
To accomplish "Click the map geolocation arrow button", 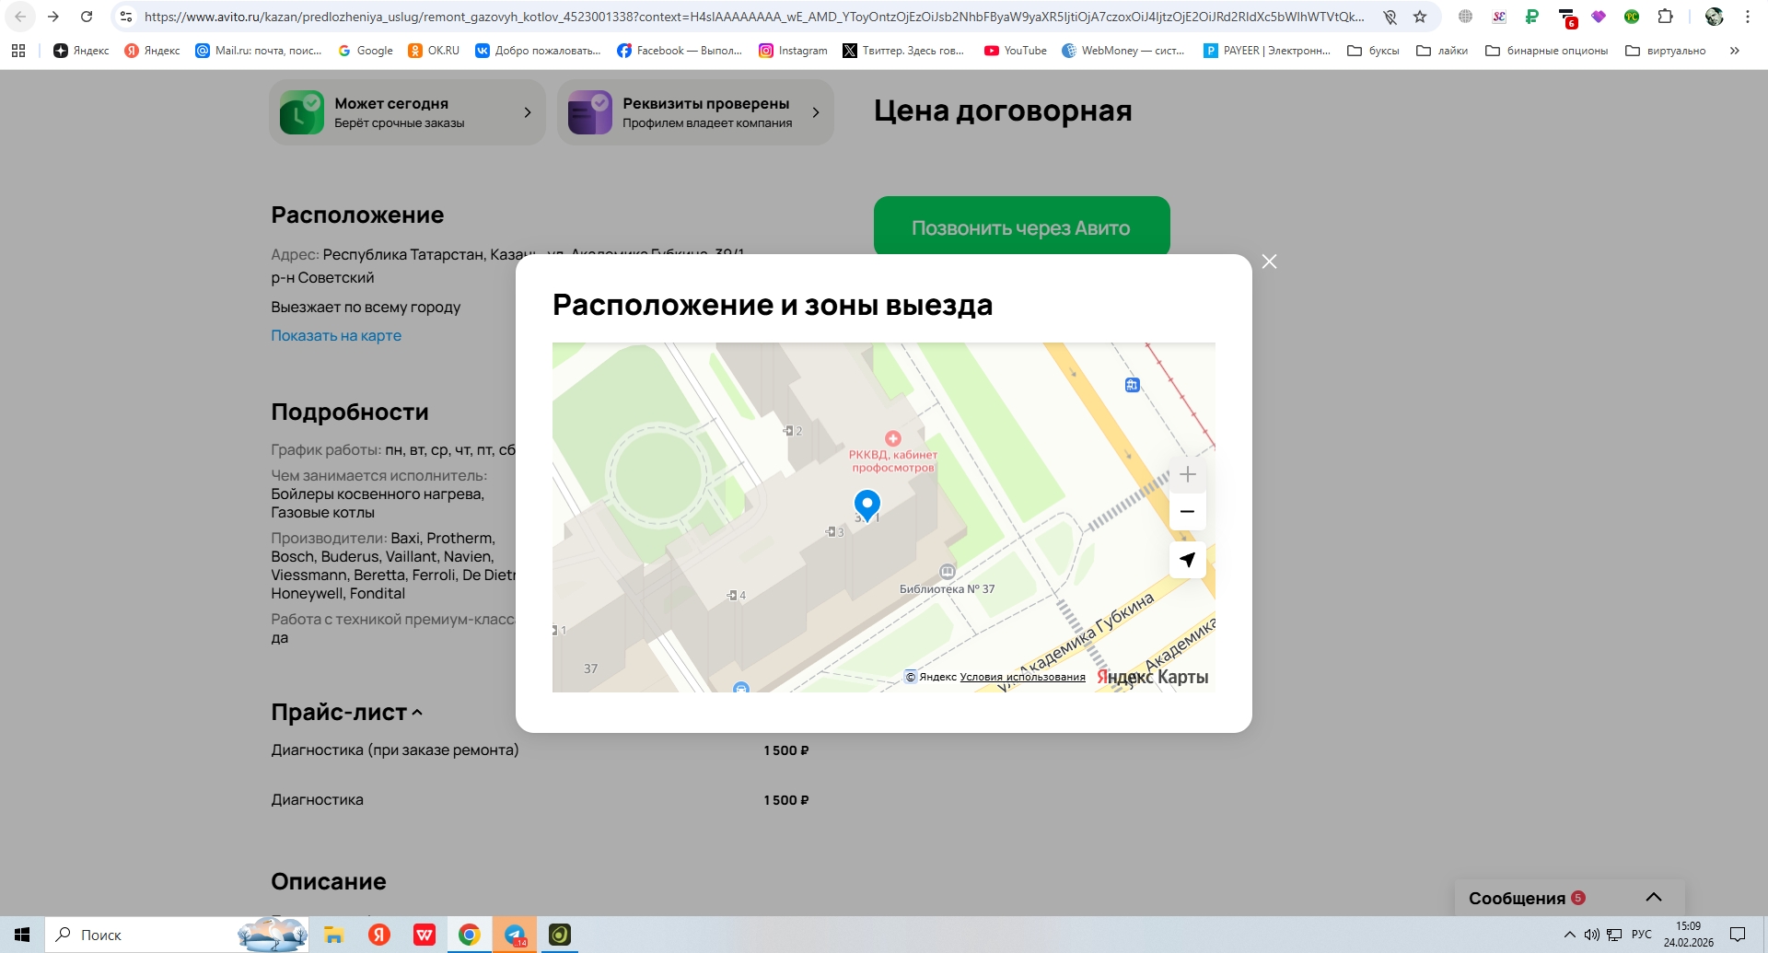I will pyautogui.click(x=1187, y=560).
